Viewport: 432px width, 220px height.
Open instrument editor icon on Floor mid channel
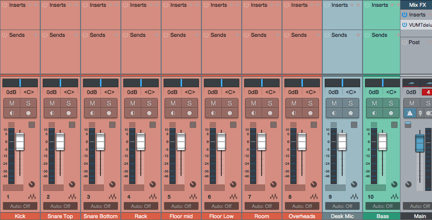tap(193, 197)
